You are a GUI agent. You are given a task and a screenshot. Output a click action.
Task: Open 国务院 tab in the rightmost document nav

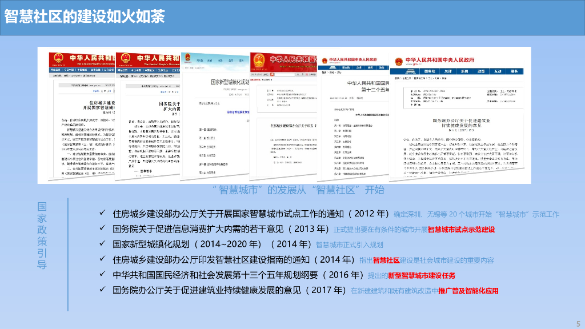click(x=430, y=71)
